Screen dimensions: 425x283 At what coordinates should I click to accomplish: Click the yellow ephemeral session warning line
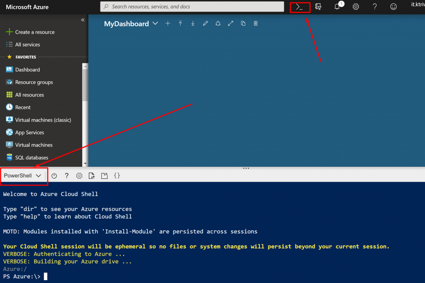point(196,246)
